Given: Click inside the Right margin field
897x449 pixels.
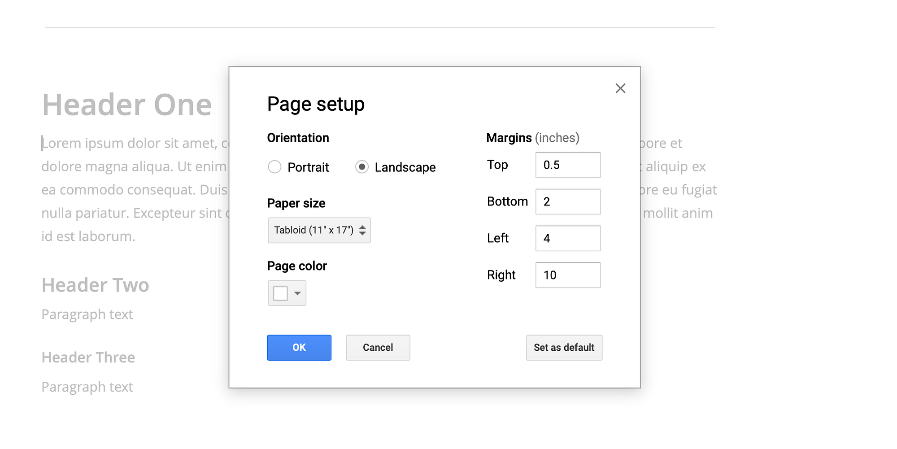Looking at the screenshot, I should pyautogui.click(x=567, y=275).
